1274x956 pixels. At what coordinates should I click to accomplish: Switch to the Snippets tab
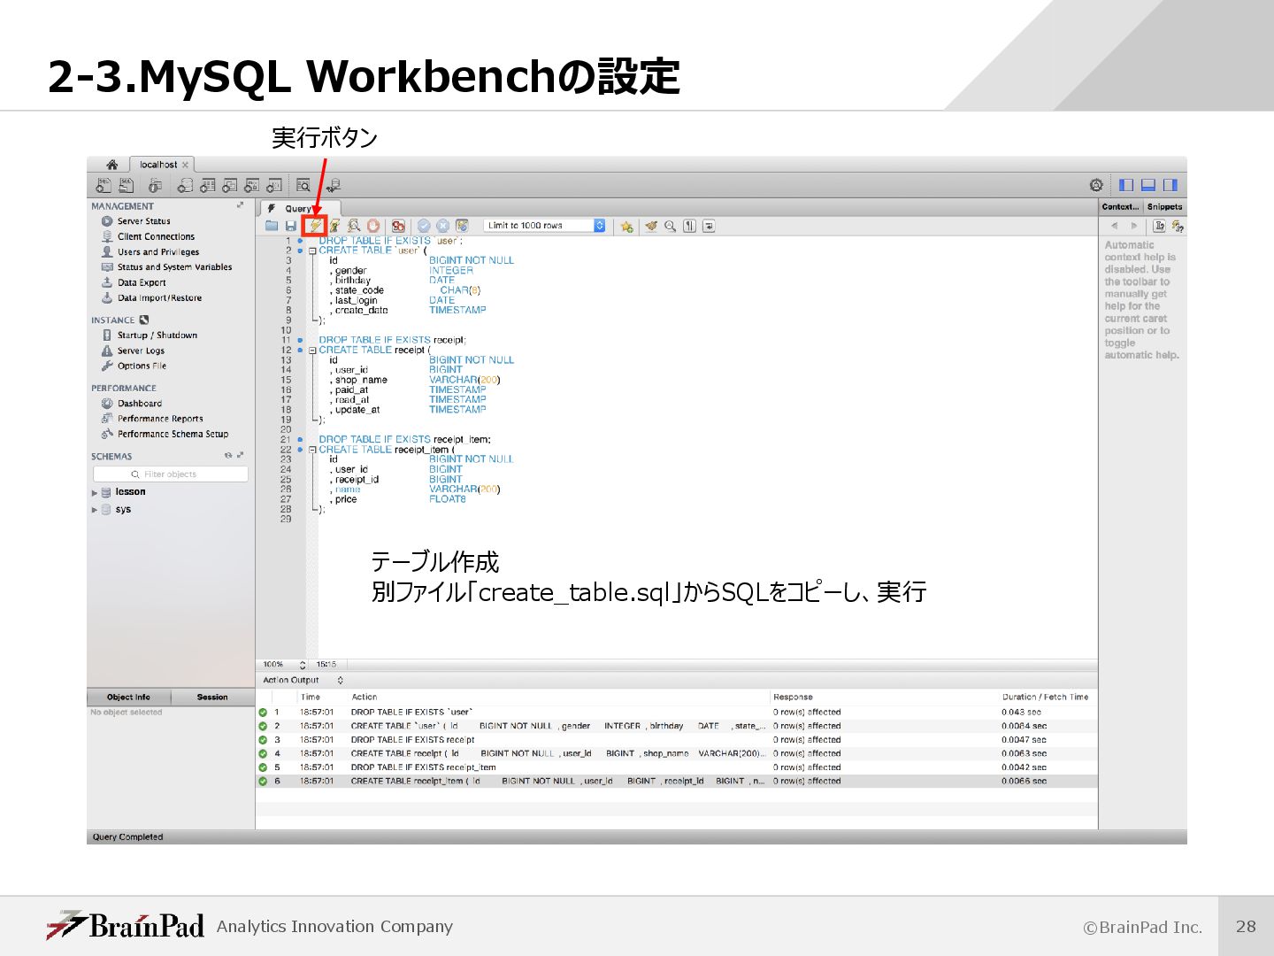click(1164, 206)
